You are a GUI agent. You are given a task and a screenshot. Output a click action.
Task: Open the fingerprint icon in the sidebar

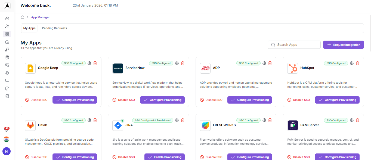coord(7,73)
